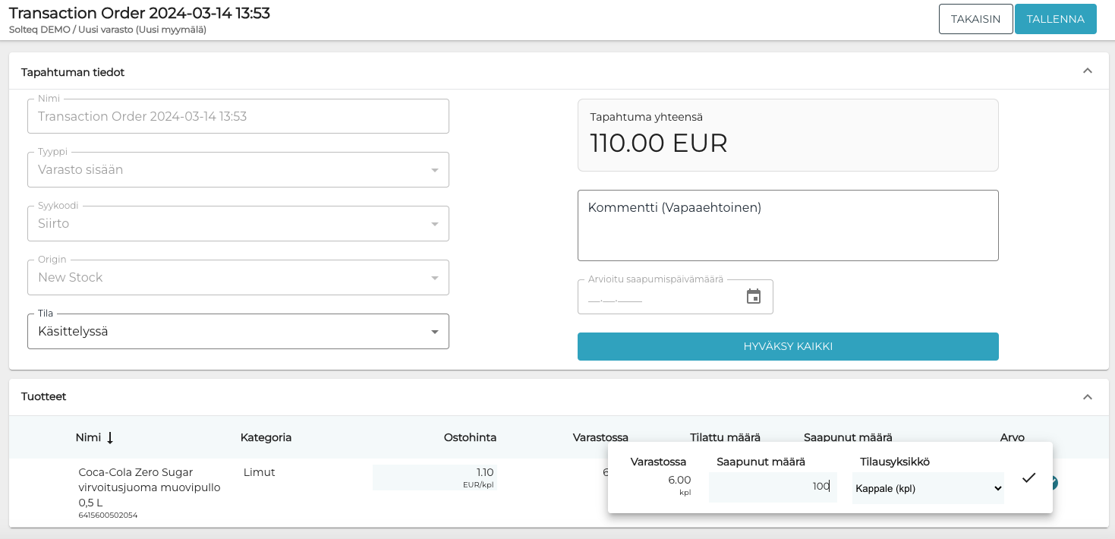
Task: Click the TAKAISIN back button
Action: [x=975, y=19]
